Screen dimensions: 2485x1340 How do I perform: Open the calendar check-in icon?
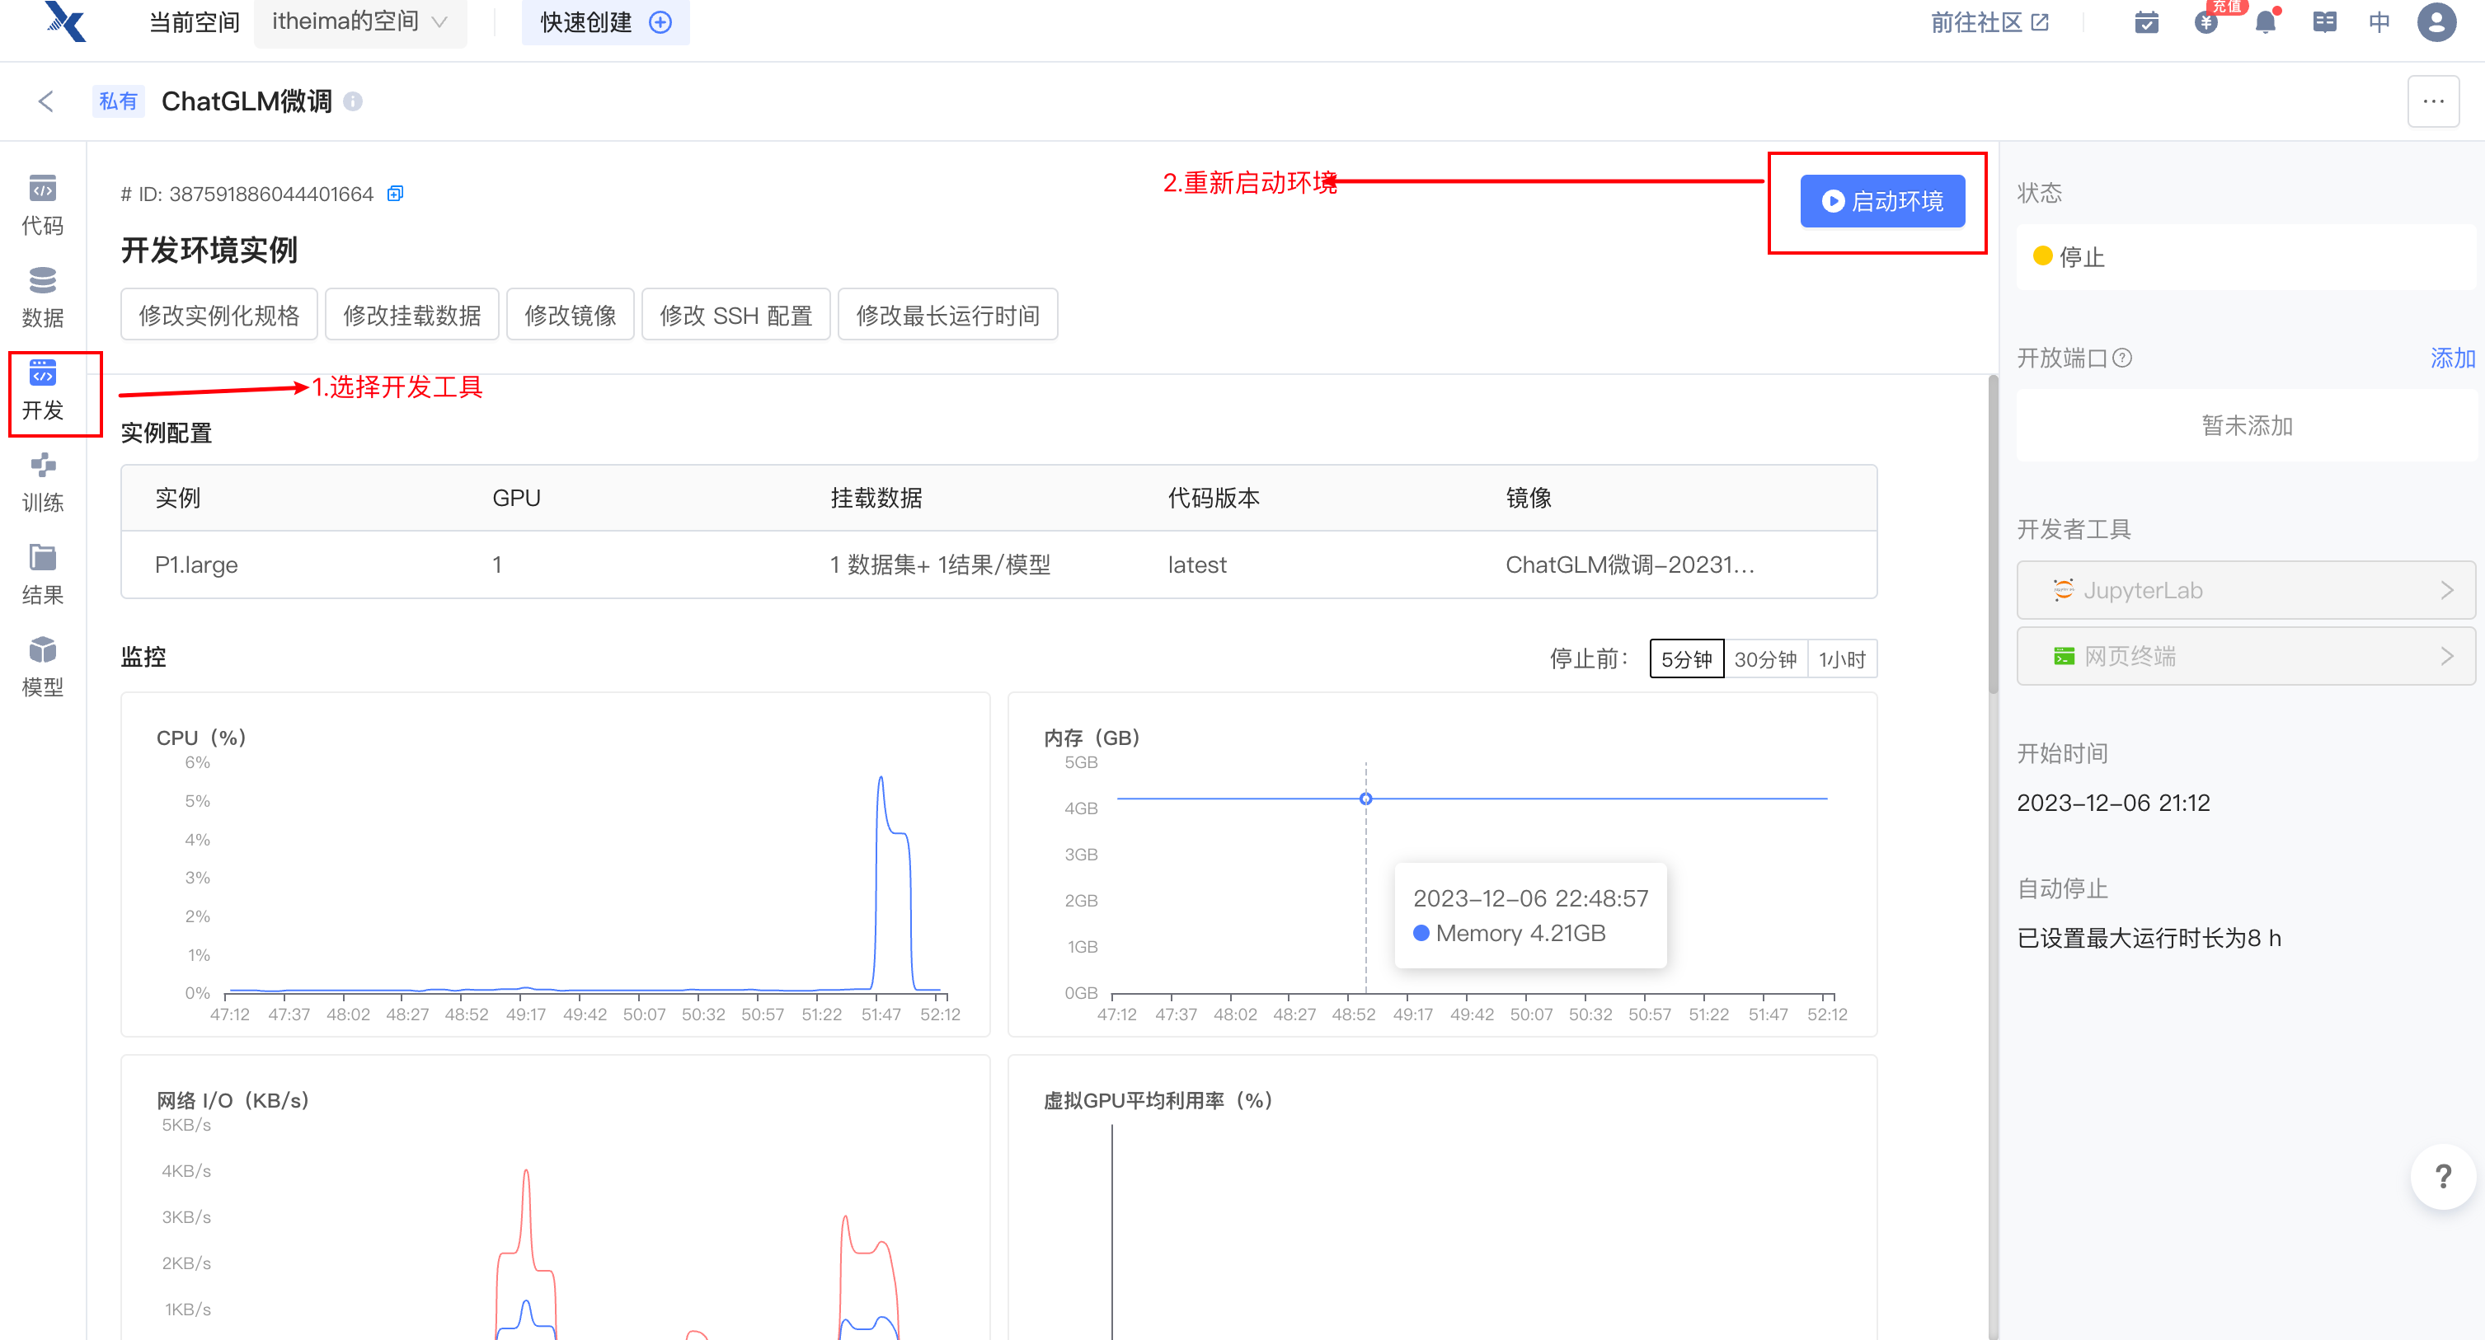2146,22
